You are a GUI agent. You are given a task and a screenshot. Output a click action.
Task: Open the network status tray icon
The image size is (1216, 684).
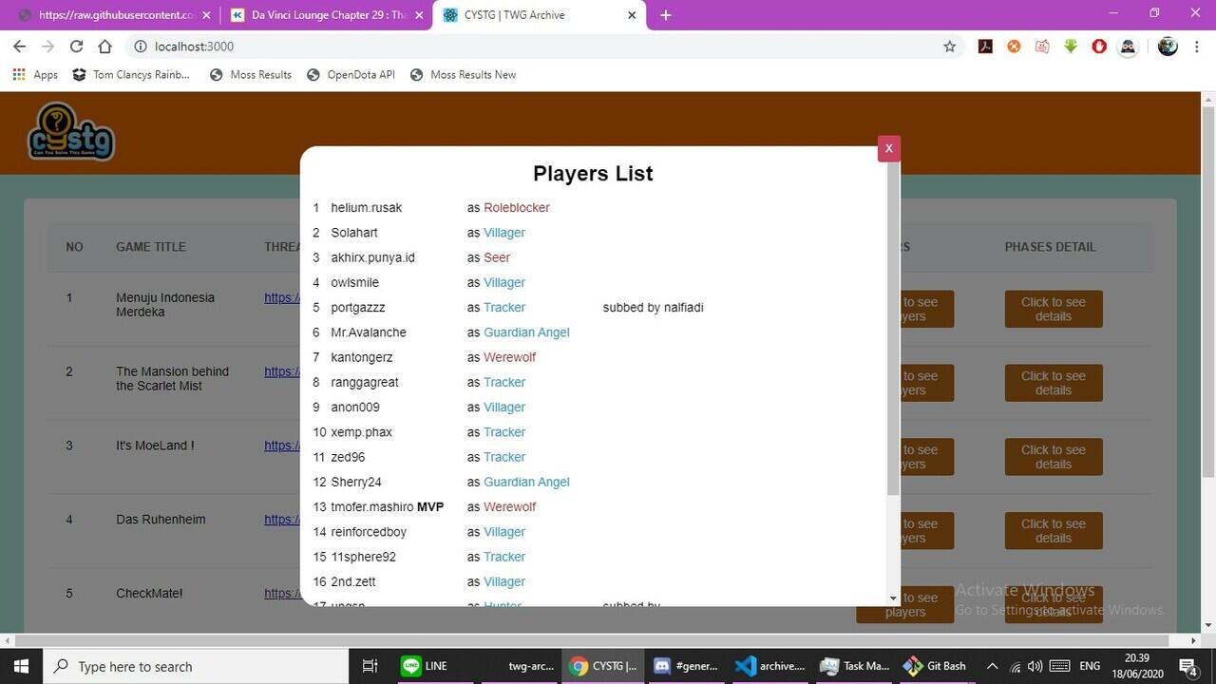(x=1015, y=666)
